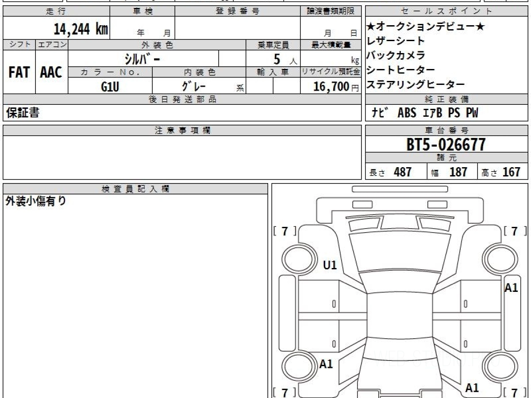Select the length value 487
531x398 pixels.
click(x=403, y=172)
